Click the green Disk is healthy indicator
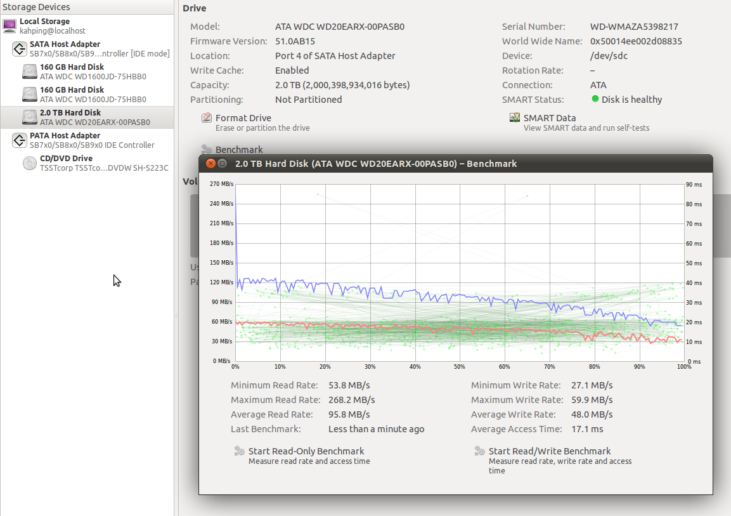Viewport: 731px width, 516px height. 595,99
